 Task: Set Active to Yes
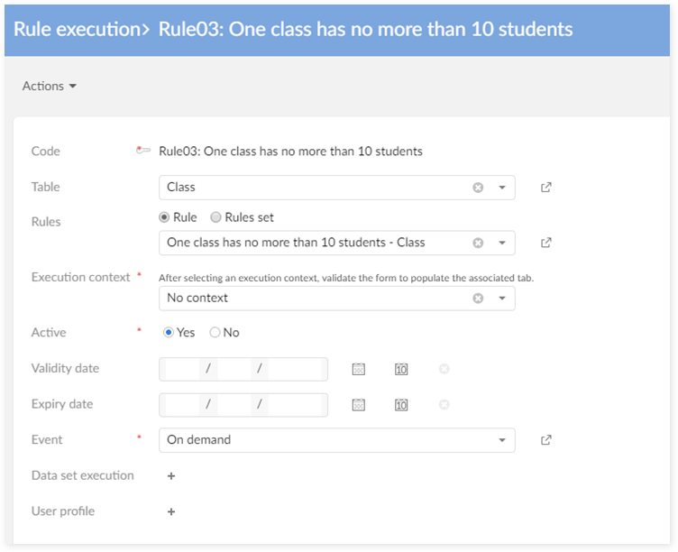[169, 333]
